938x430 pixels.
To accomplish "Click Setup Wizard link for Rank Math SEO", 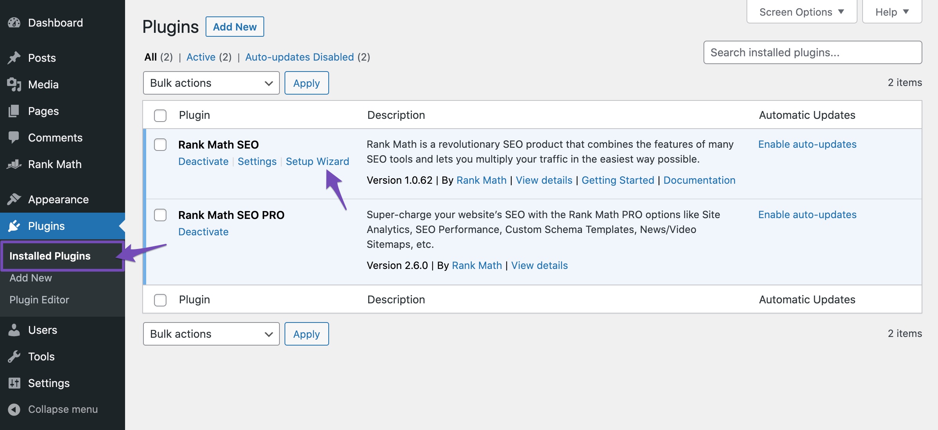I will coord(317,160).
